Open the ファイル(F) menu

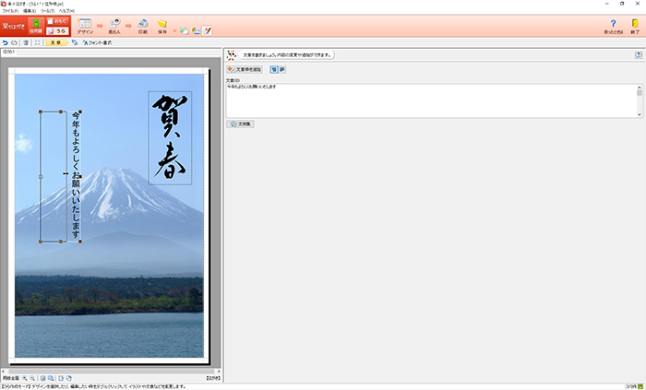[x=10, y=10]
